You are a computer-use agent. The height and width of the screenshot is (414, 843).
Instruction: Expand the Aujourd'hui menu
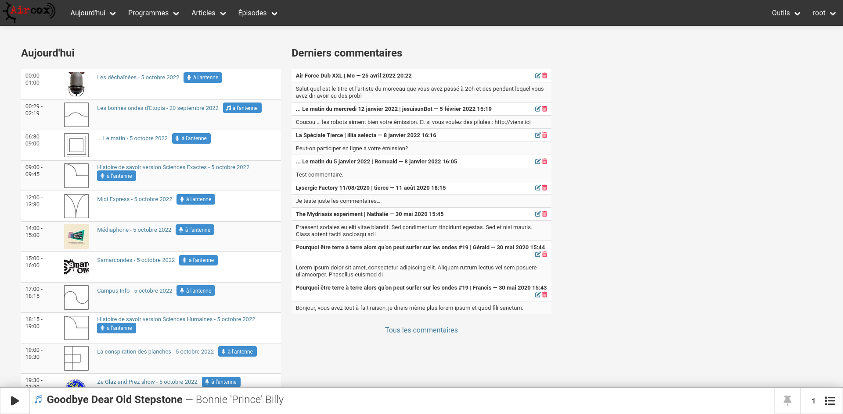click(x=93, y=13)
